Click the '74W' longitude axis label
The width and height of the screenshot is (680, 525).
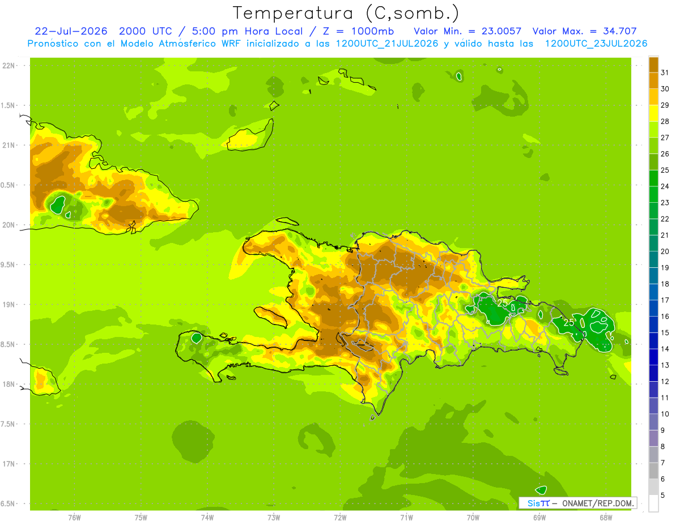[207, 517]
